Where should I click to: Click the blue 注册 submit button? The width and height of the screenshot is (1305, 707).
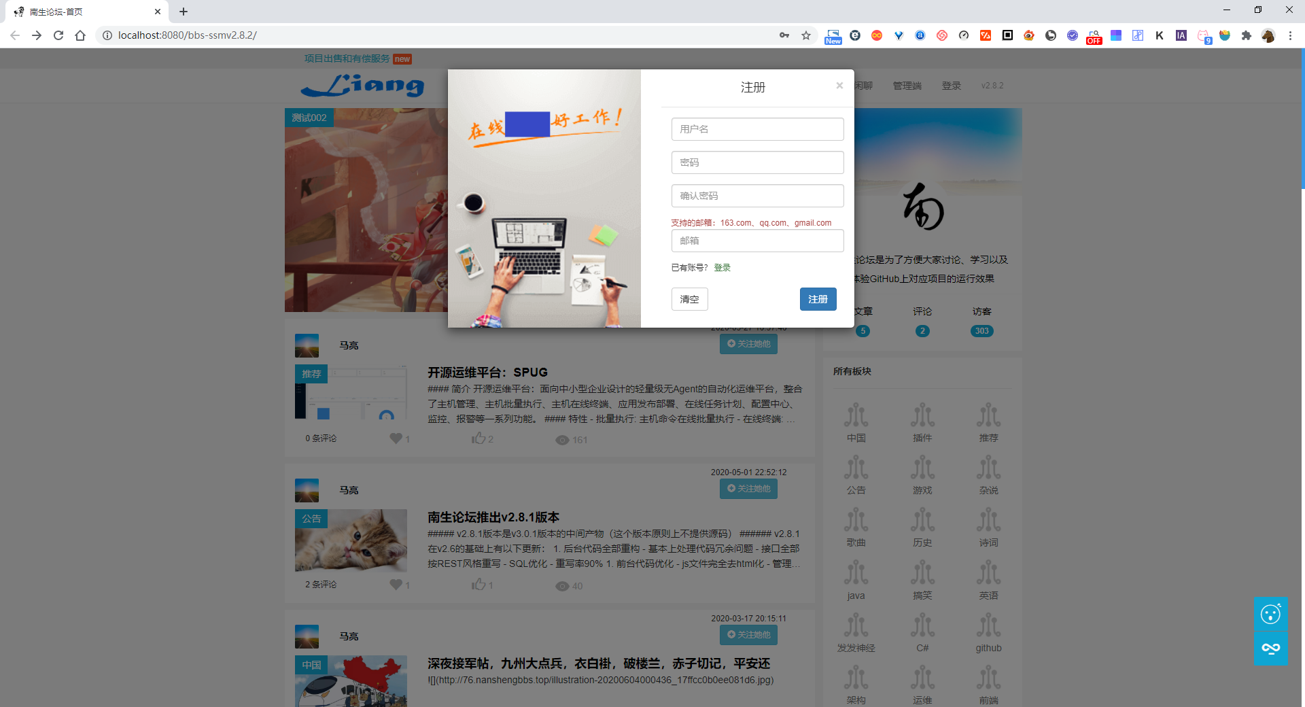pos(818,299)
